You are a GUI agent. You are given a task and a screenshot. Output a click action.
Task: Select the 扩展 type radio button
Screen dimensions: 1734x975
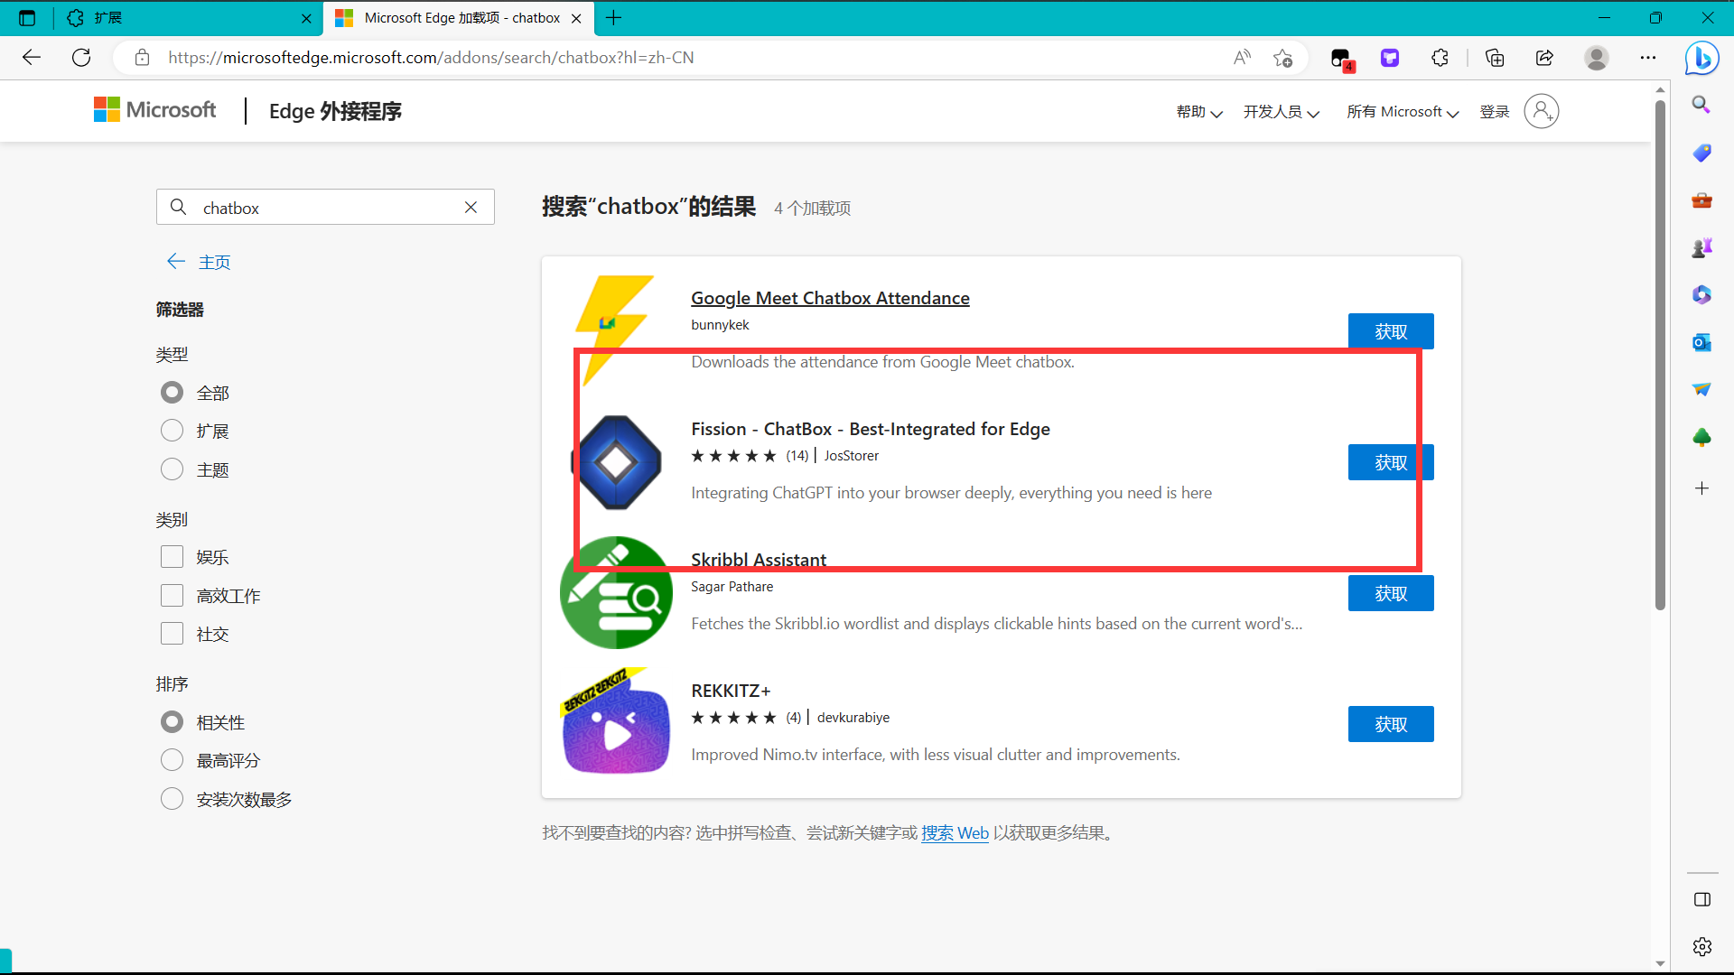point(172,431)
